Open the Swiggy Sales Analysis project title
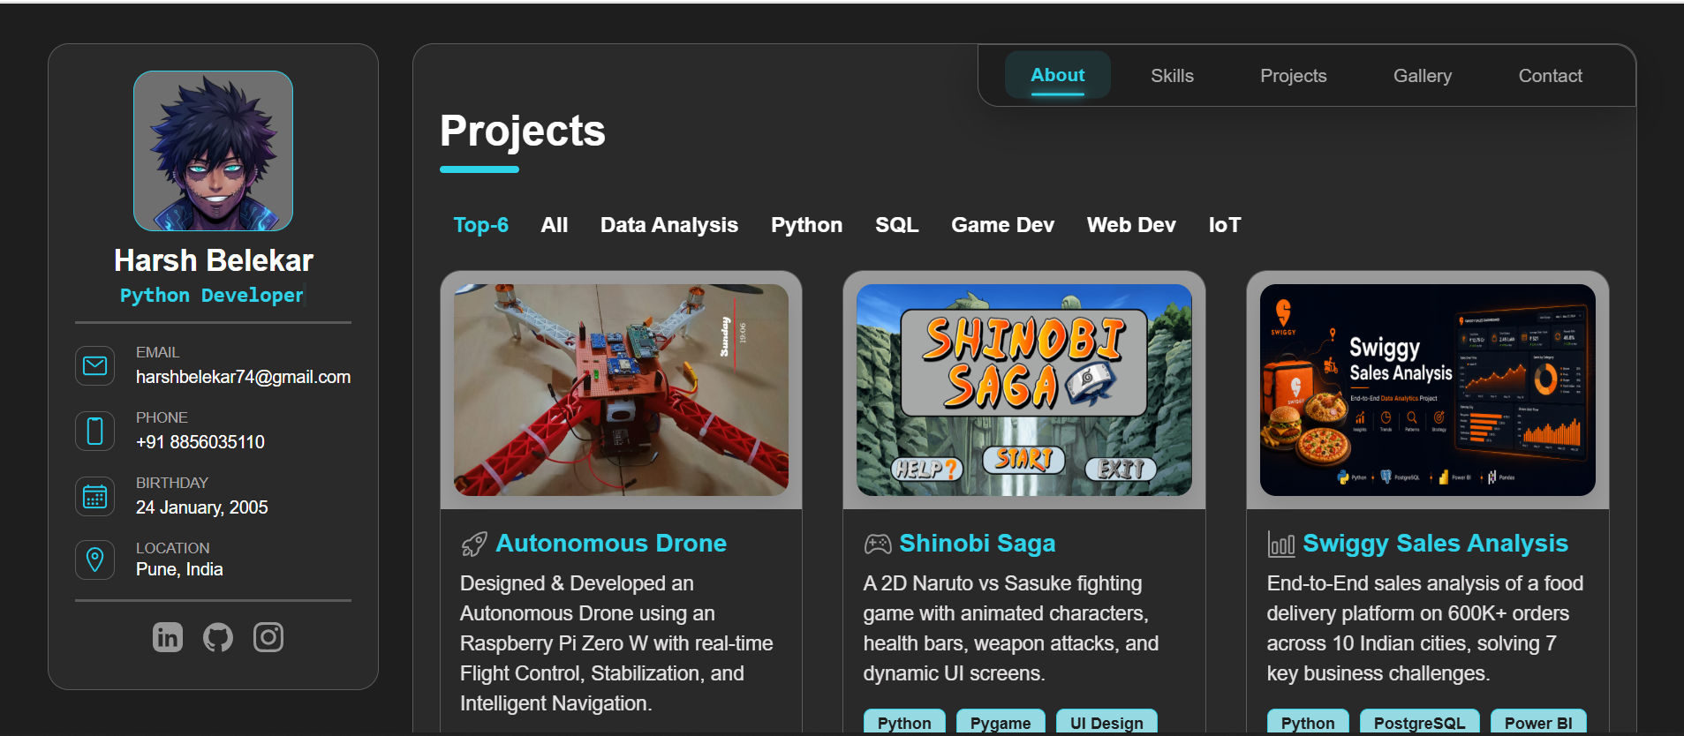The height and width of the screenshot is (736, 1684). (1436, 544)
